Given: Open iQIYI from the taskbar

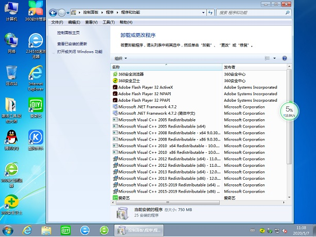Looking at the screenshot, I should pyautogui.click(x=66, y=230).
